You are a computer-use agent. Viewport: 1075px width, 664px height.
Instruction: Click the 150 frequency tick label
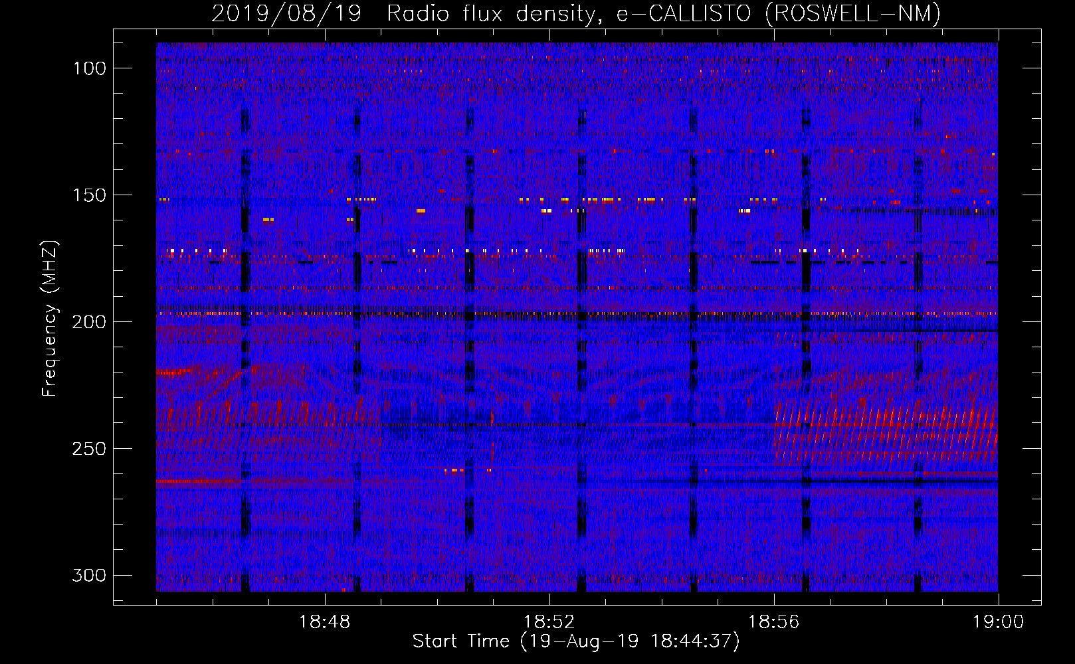[90, 195]
